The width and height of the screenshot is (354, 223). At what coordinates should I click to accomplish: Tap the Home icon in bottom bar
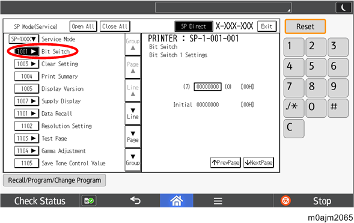(177, 200)
